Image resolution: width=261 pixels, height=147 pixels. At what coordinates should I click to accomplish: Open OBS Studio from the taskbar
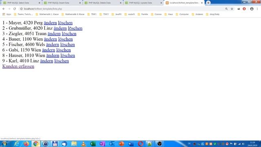[x=159, y=144]
